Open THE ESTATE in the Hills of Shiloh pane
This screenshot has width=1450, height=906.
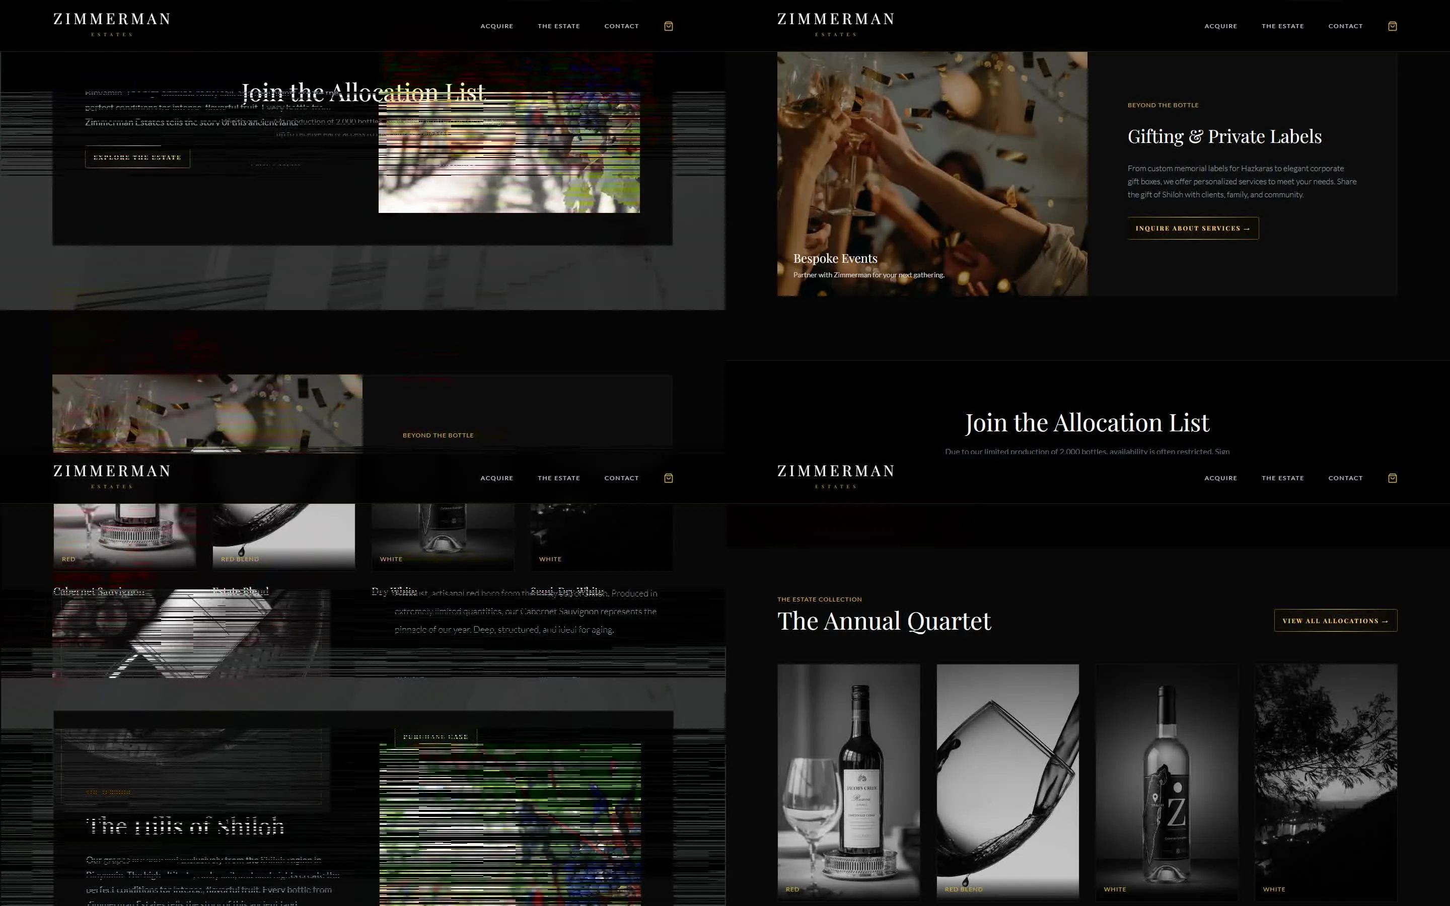(558, 478)
